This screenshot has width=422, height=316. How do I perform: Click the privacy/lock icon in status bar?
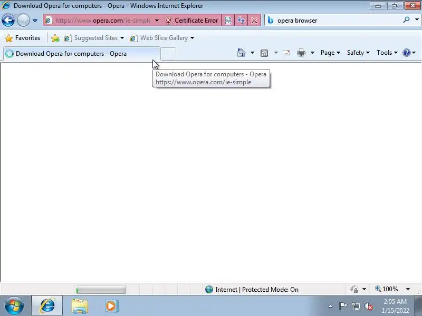point(354,289)
